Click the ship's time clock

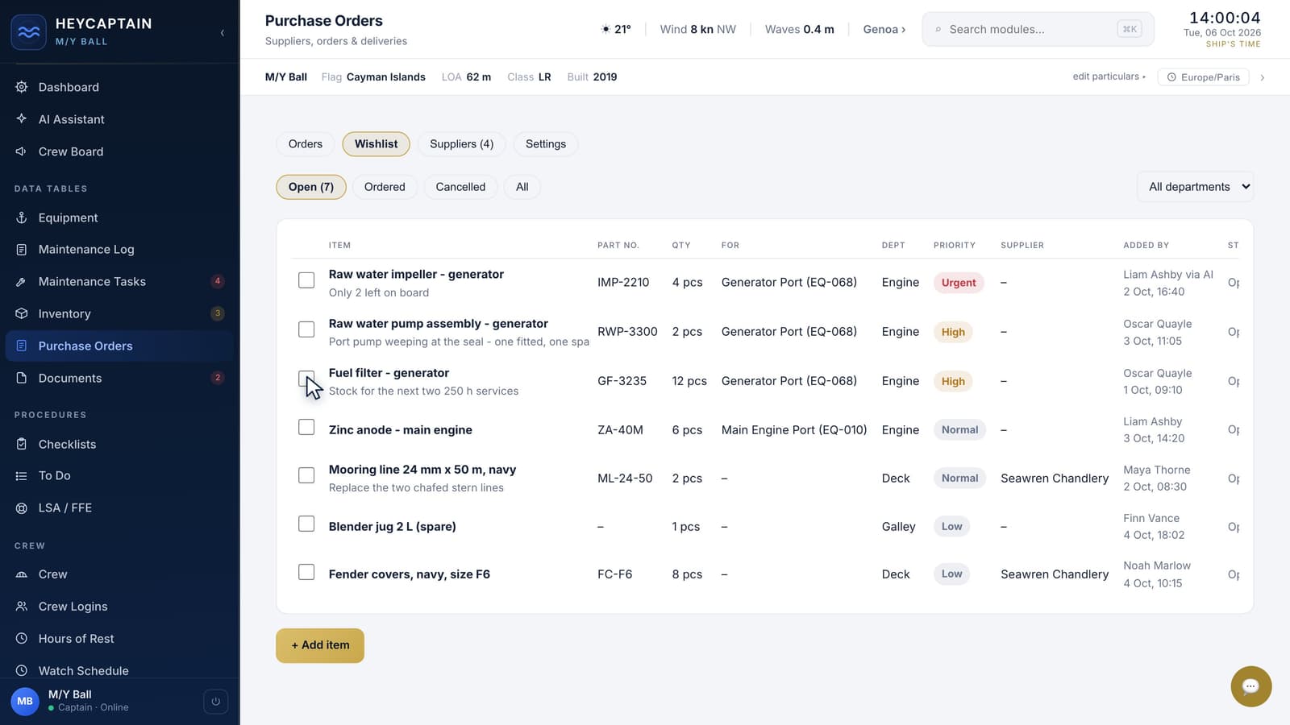[x=1225, y=18]
